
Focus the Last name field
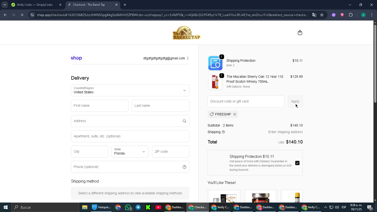coord(161,106)
